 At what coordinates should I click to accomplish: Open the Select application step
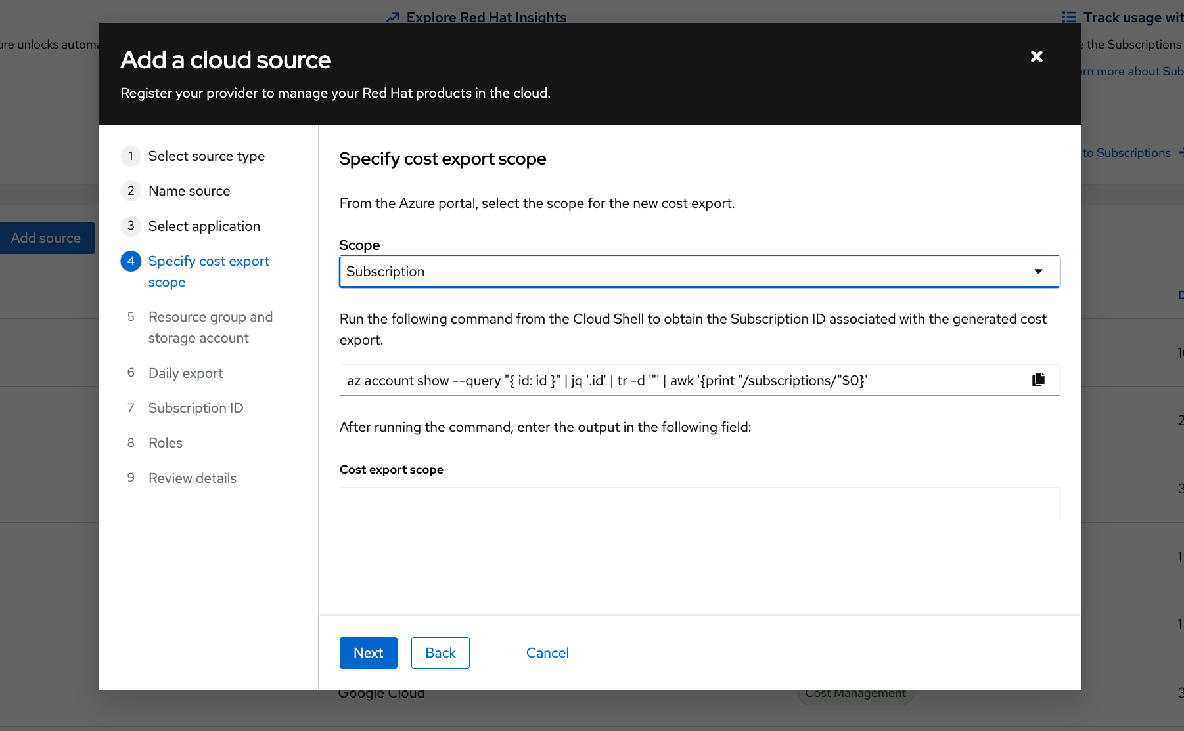point(204,226)
